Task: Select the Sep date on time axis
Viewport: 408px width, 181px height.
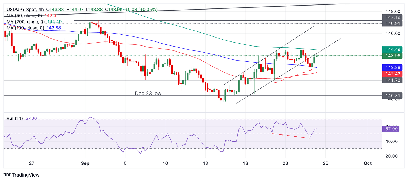Action: pyautogui.click(x=85, y=163)
